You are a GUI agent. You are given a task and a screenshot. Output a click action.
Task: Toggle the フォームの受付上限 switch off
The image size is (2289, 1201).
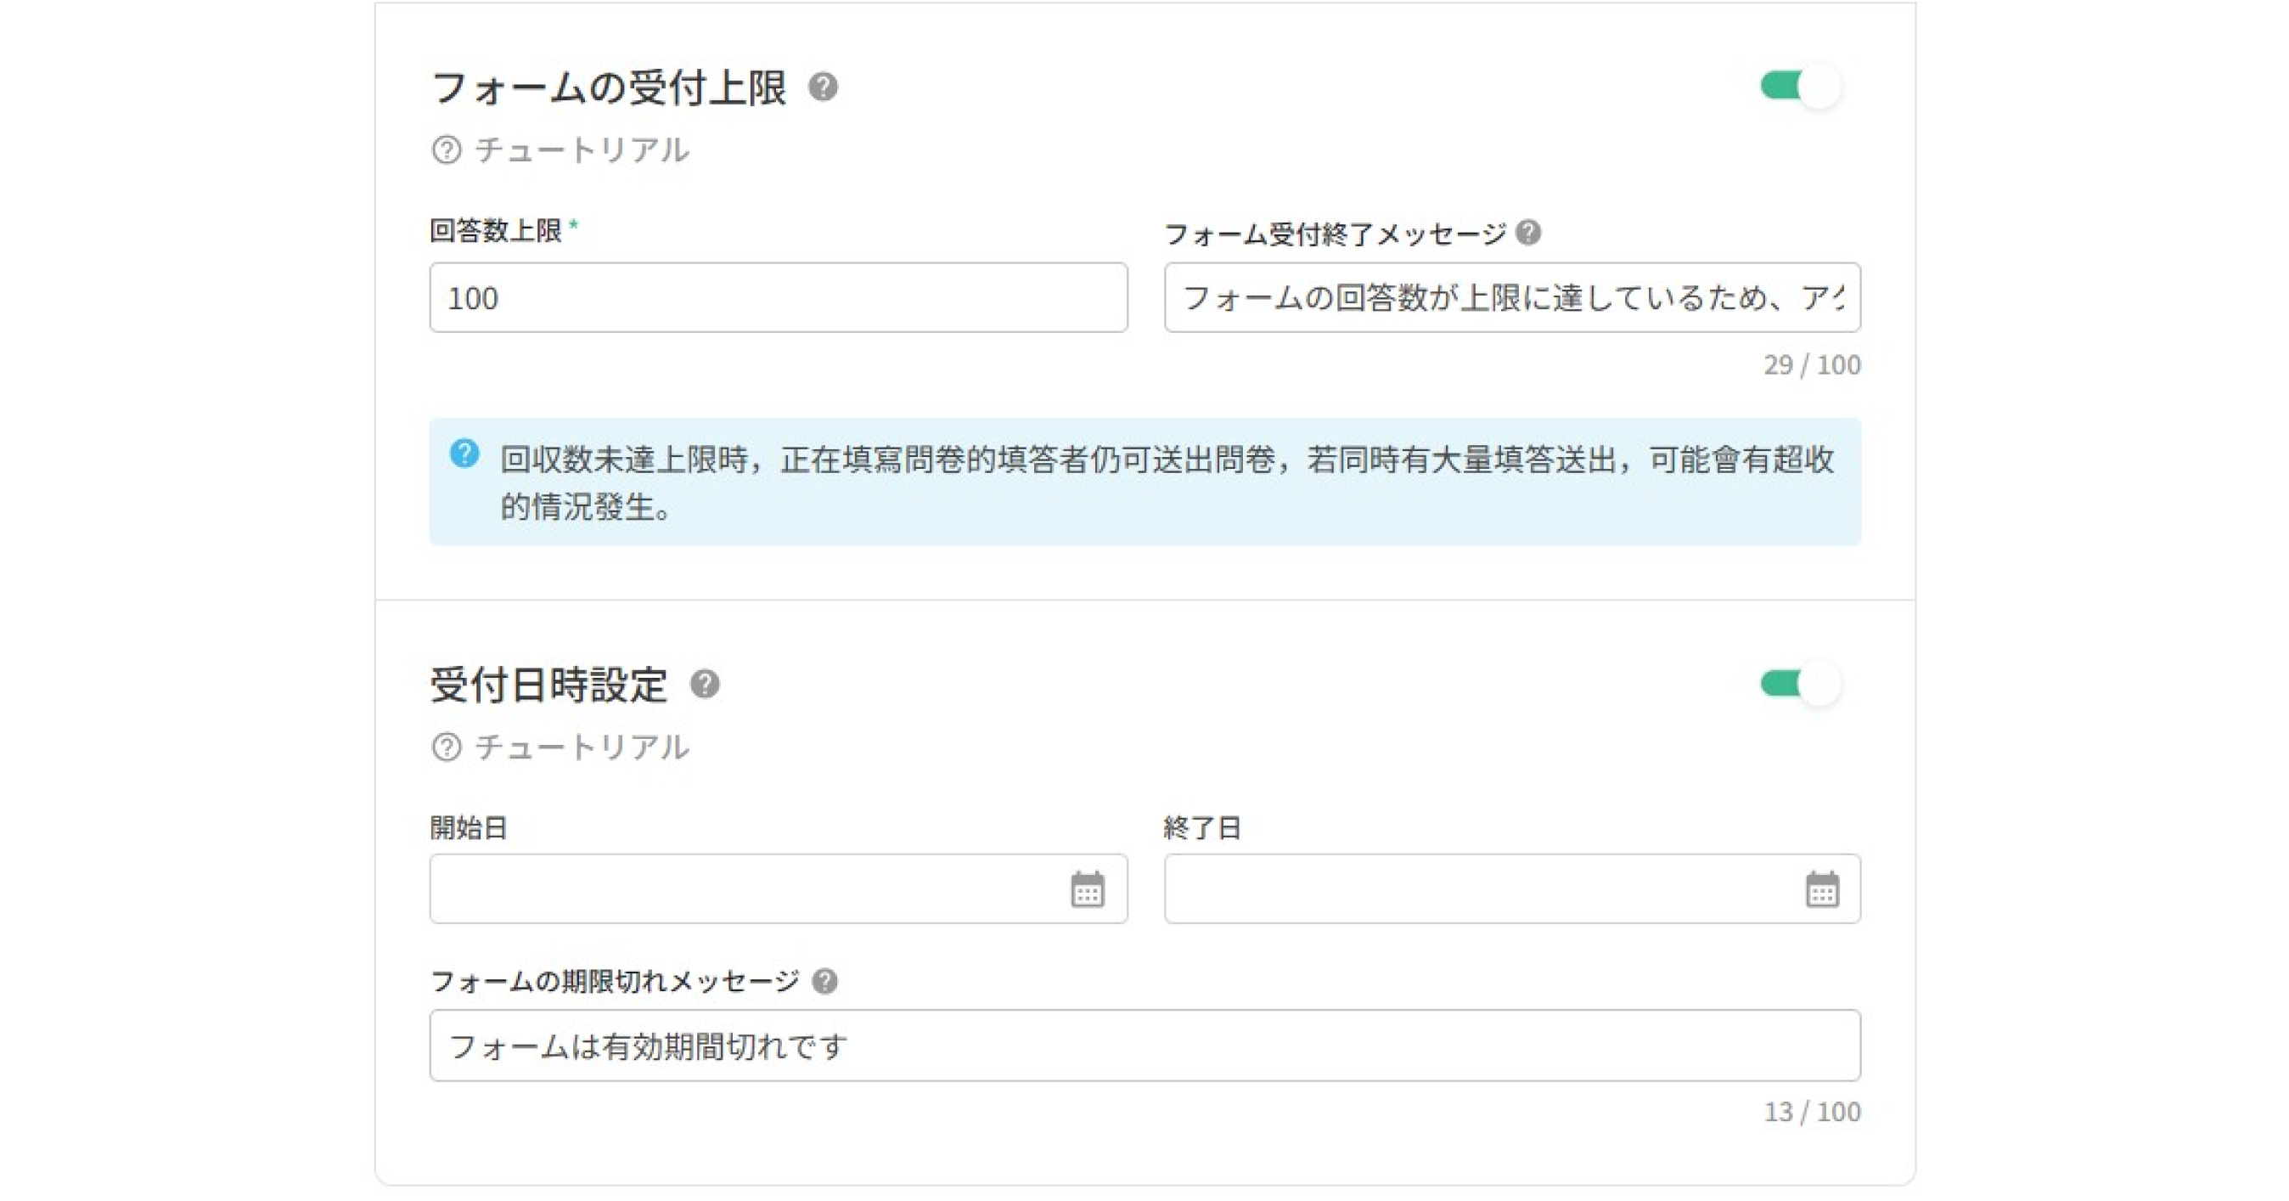(1800, 87)
